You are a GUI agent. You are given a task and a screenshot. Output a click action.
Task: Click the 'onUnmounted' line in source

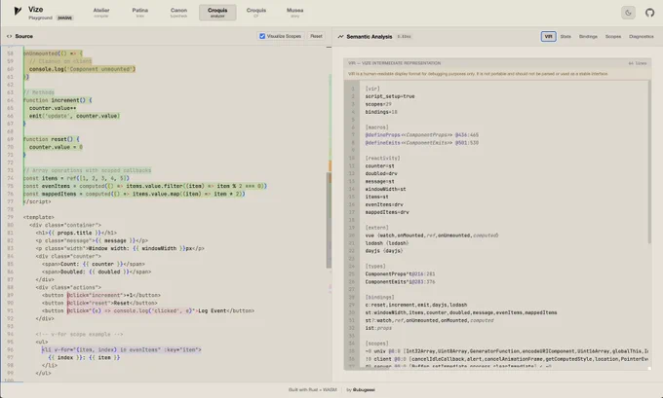pyautogui.click(x=53, y=54)
